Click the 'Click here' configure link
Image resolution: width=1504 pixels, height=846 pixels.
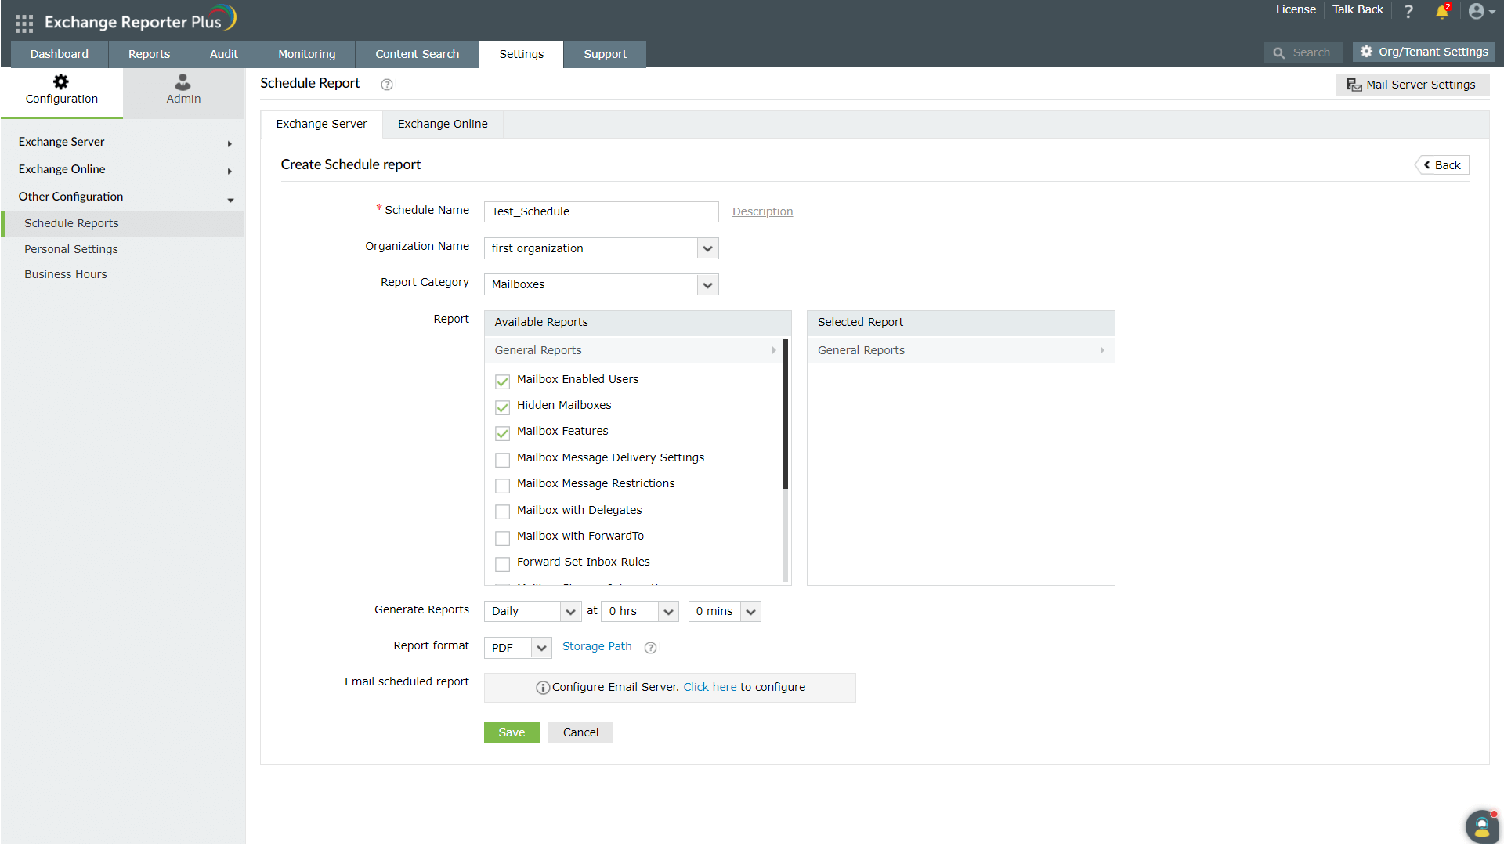click(710, 687)
